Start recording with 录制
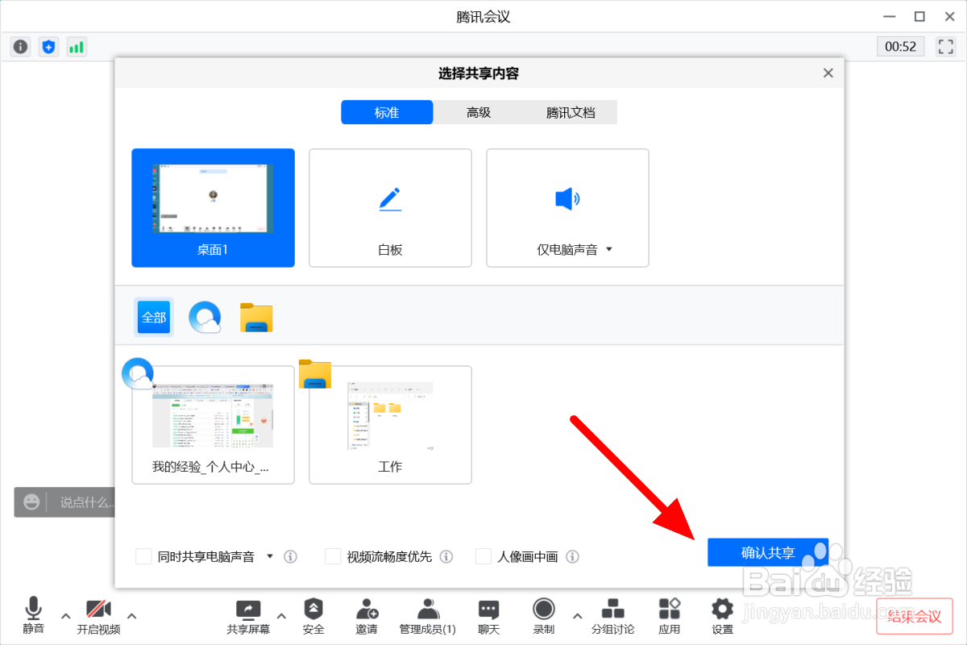The height and width of the screenshot is (645, 967). pos(544,617)
